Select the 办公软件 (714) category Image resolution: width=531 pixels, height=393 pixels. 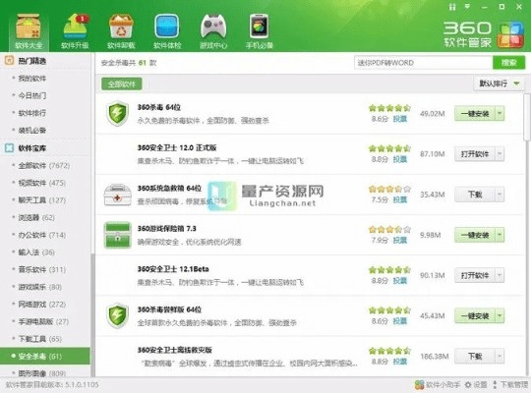tap(42, 235)
